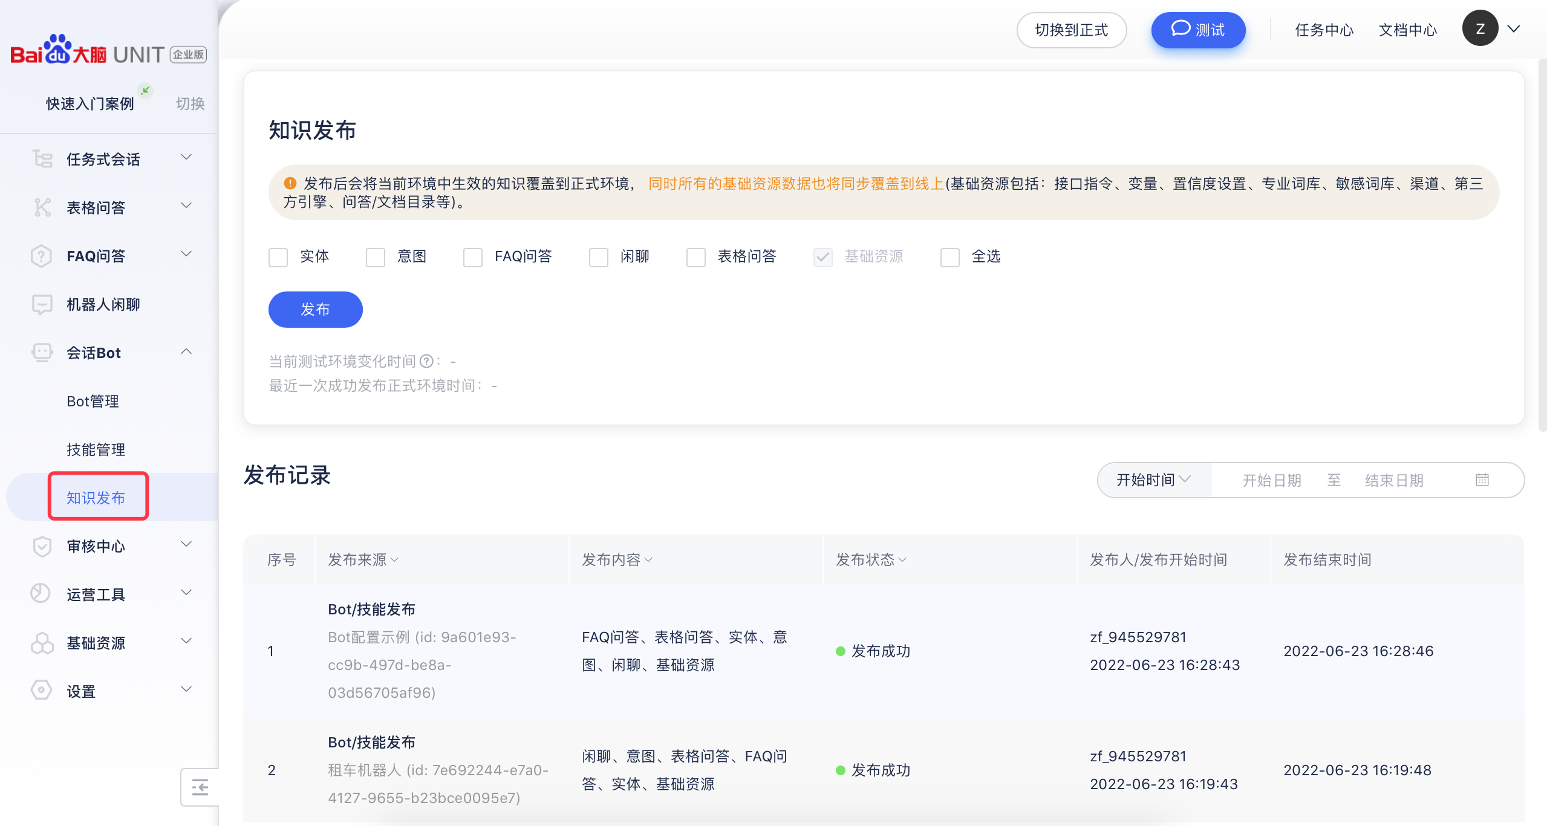Open the 发布状态 column filter
1547x826 pixels.
click(x=902, y=561)
